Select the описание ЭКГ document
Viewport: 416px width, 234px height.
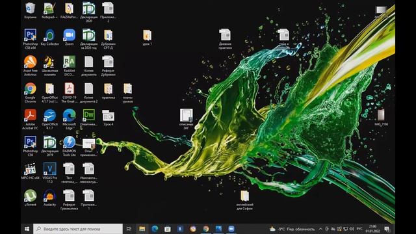coord(187,119)
